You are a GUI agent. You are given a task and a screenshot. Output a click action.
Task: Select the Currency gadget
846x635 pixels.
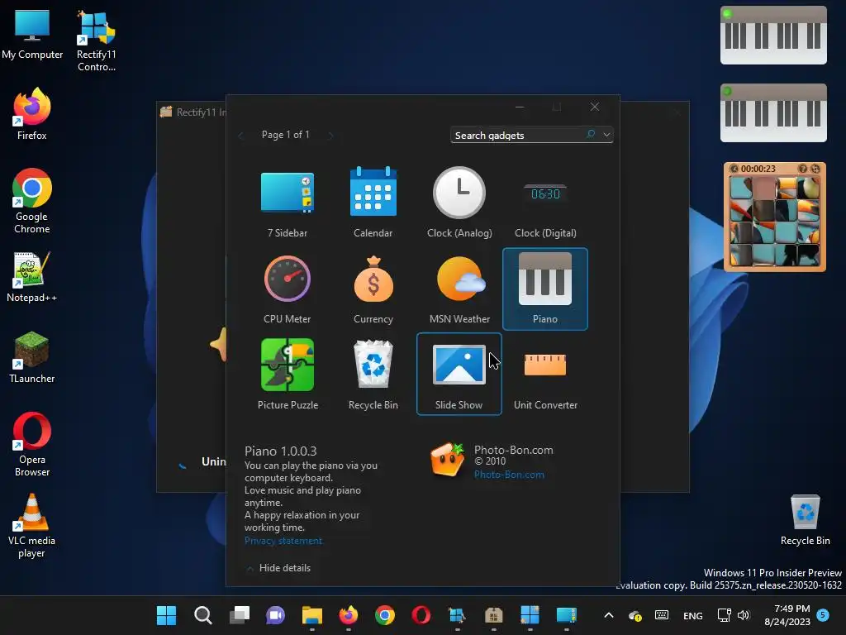[x=373, y=289]
